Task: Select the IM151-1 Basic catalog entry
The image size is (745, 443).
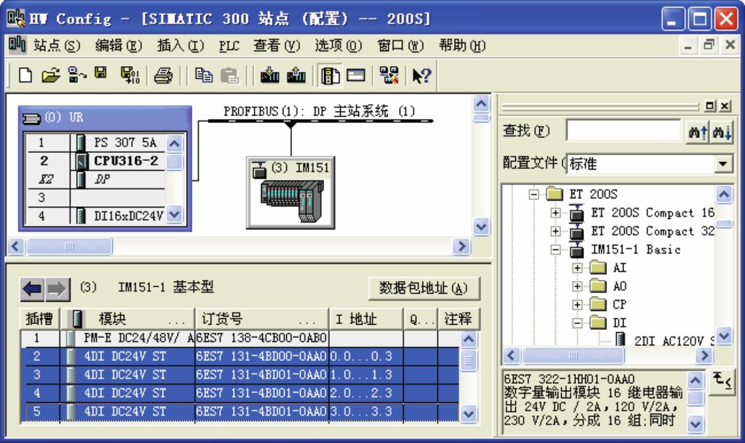Action: click(636, 249)
